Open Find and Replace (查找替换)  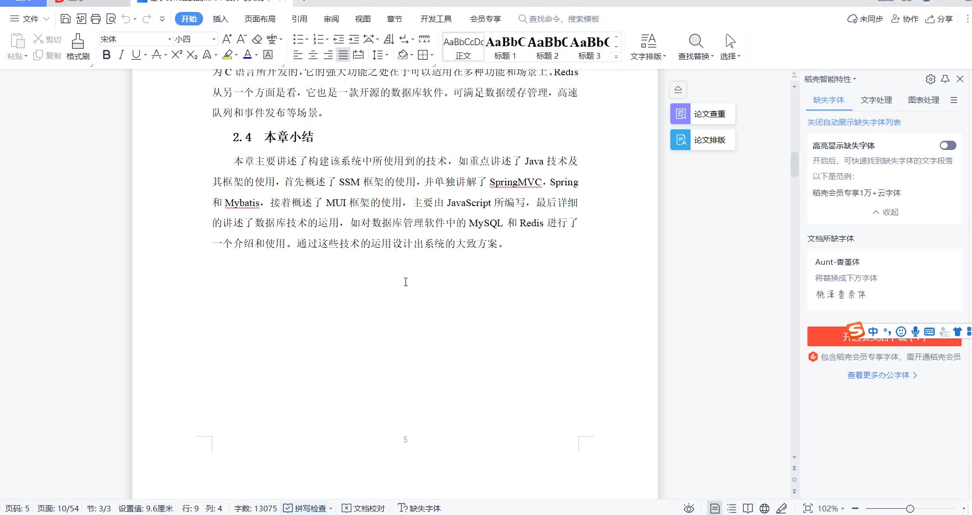tap(695, 47)
